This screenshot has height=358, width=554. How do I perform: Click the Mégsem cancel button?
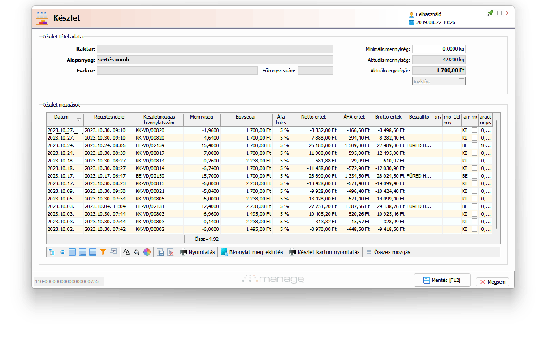point(492,282)
